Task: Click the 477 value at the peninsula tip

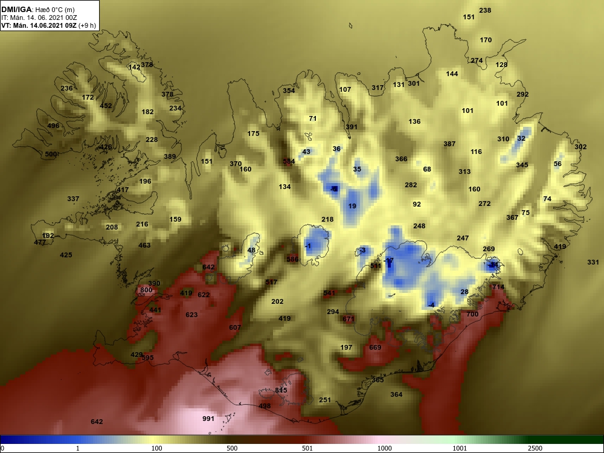Action: tap(40, 243)
